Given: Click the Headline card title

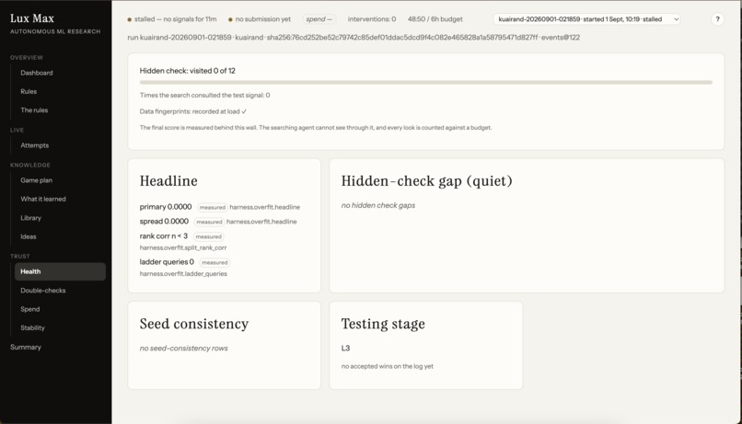Looking at the screenshot, I should click(x=168, y=180).
